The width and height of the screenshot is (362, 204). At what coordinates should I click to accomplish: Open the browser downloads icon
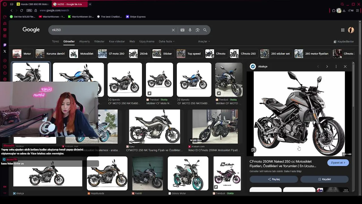coord(344,10)
